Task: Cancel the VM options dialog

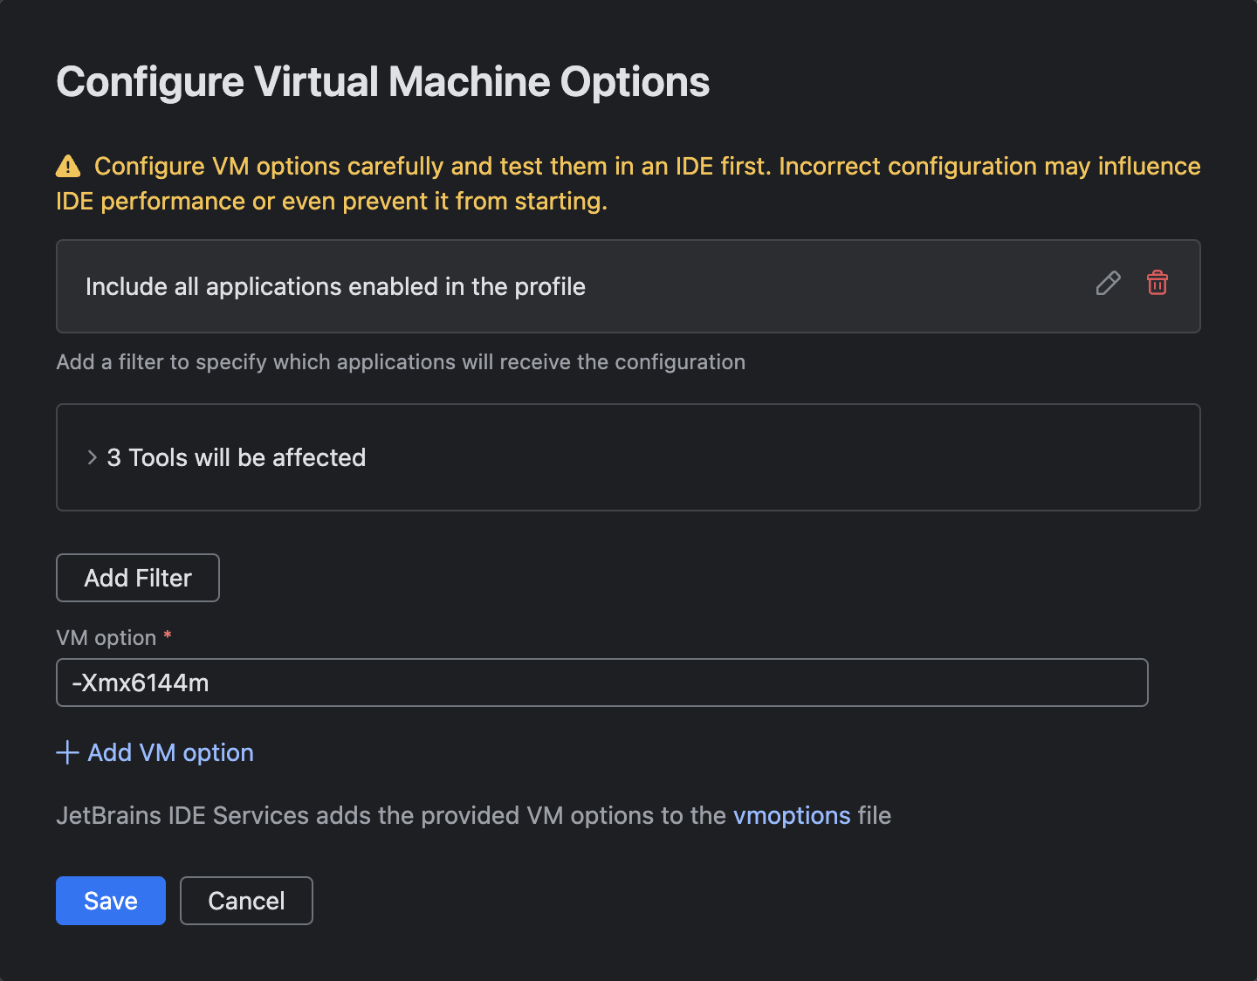Action: coord(246,901)
